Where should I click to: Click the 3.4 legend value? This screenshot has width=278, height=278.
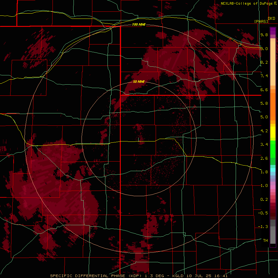264,145
